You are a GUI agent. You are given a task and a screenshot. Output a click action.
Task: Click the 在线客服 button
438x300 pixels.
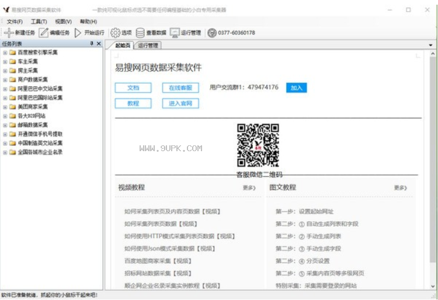coord(180,88)
